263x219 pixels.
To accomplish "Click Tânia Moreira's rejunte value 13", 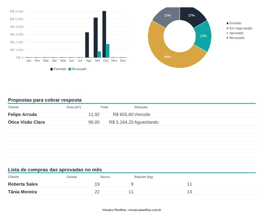I will (189, 192).
